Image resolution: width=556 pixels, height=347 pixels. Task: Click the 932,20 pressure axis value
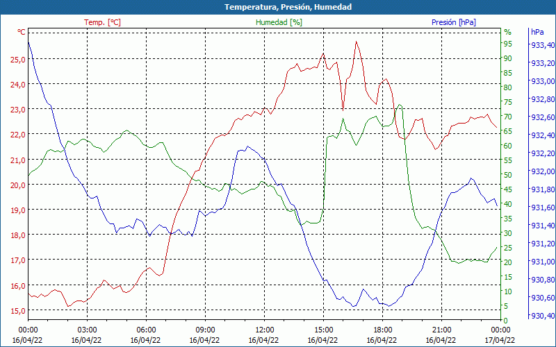coord(543,153)
